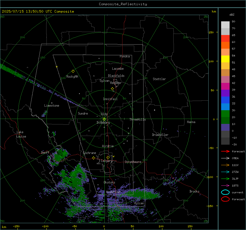Click the Banff town label
Screen dimensions: 246x230
point(45,152)
